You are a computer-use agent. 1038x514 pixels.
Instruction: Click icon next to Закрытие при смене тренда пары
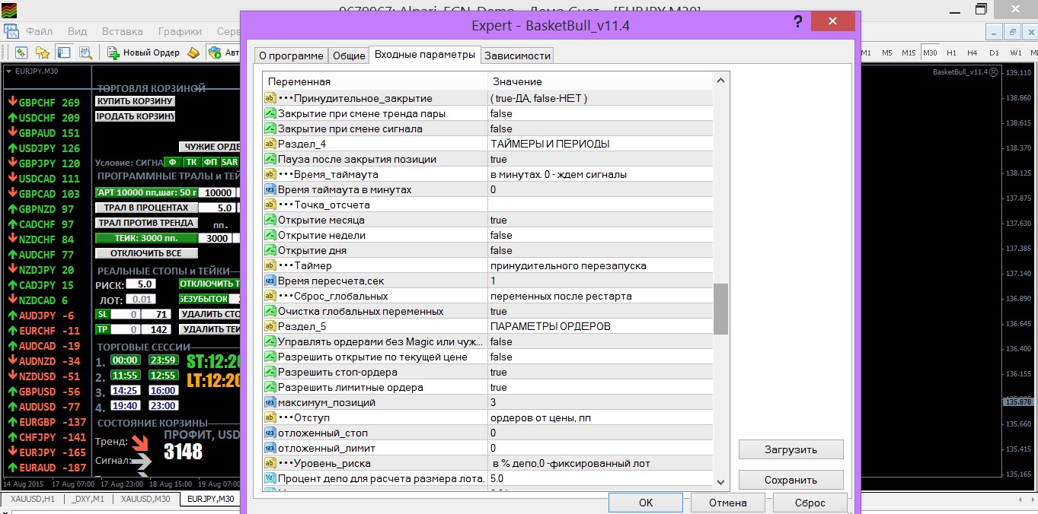270,113
